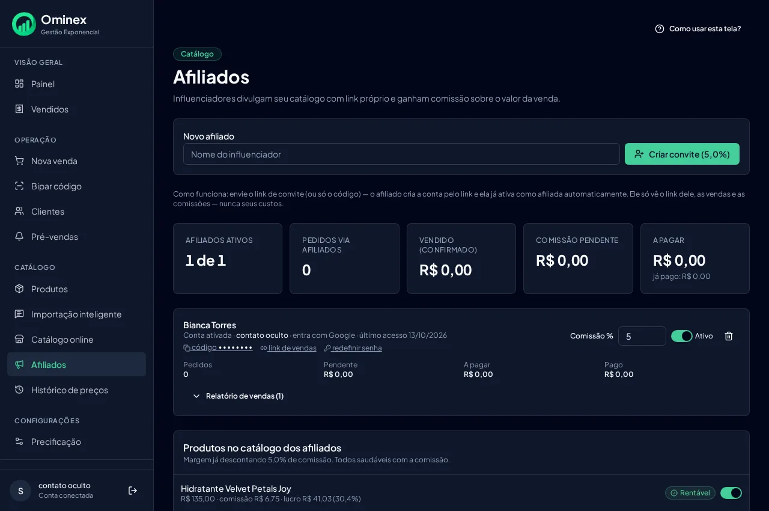Click the user avatar with letter S
This screenshot has width=769, height=511.
[x=20, y=491]
